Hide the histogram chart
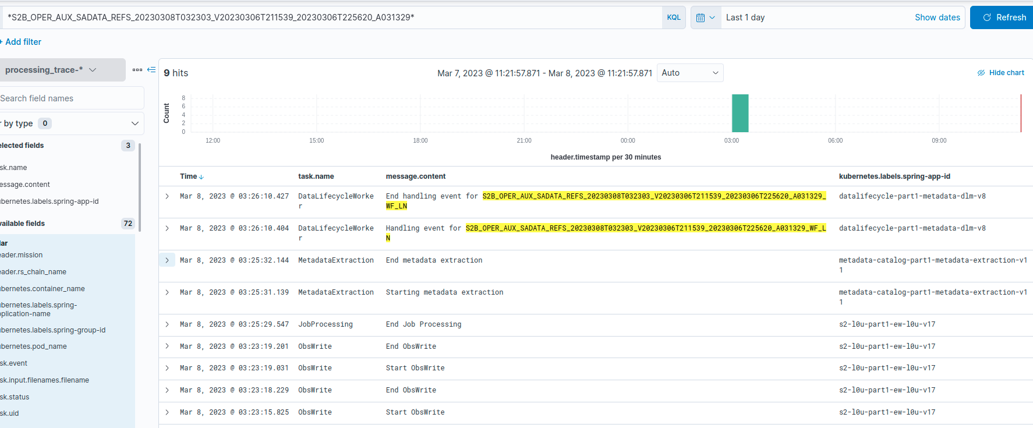This screenshot has height=428, width=1033. tap(1000, 73)
